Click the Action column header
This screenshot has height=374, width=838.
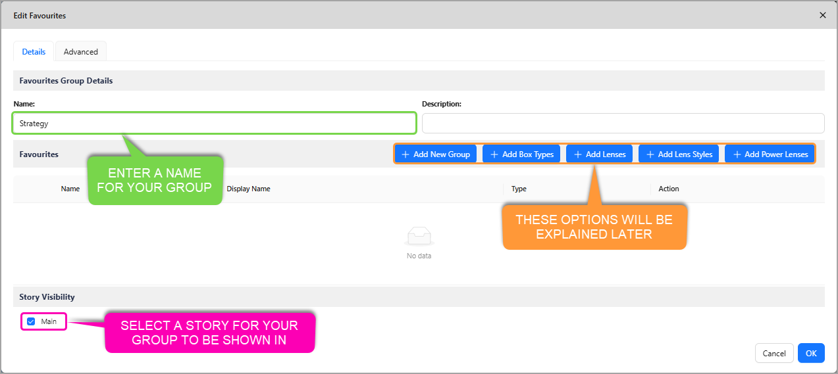point(669,189)
